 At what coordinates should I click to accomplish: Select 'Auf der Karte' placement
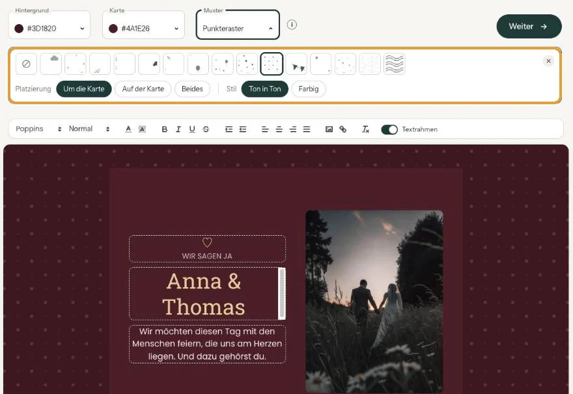[143, 89]
